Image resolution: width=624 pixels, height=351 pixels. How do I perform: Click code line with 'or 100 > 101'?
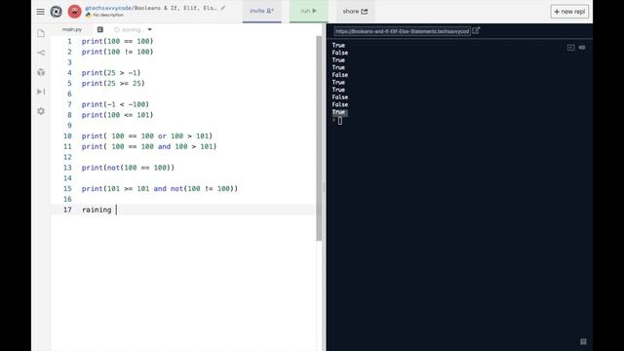147,136
